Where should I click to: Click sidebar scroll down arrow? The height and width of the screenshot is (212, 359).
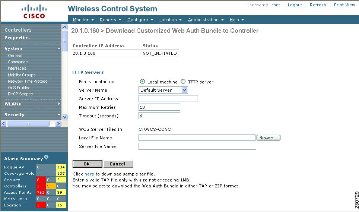64,117
